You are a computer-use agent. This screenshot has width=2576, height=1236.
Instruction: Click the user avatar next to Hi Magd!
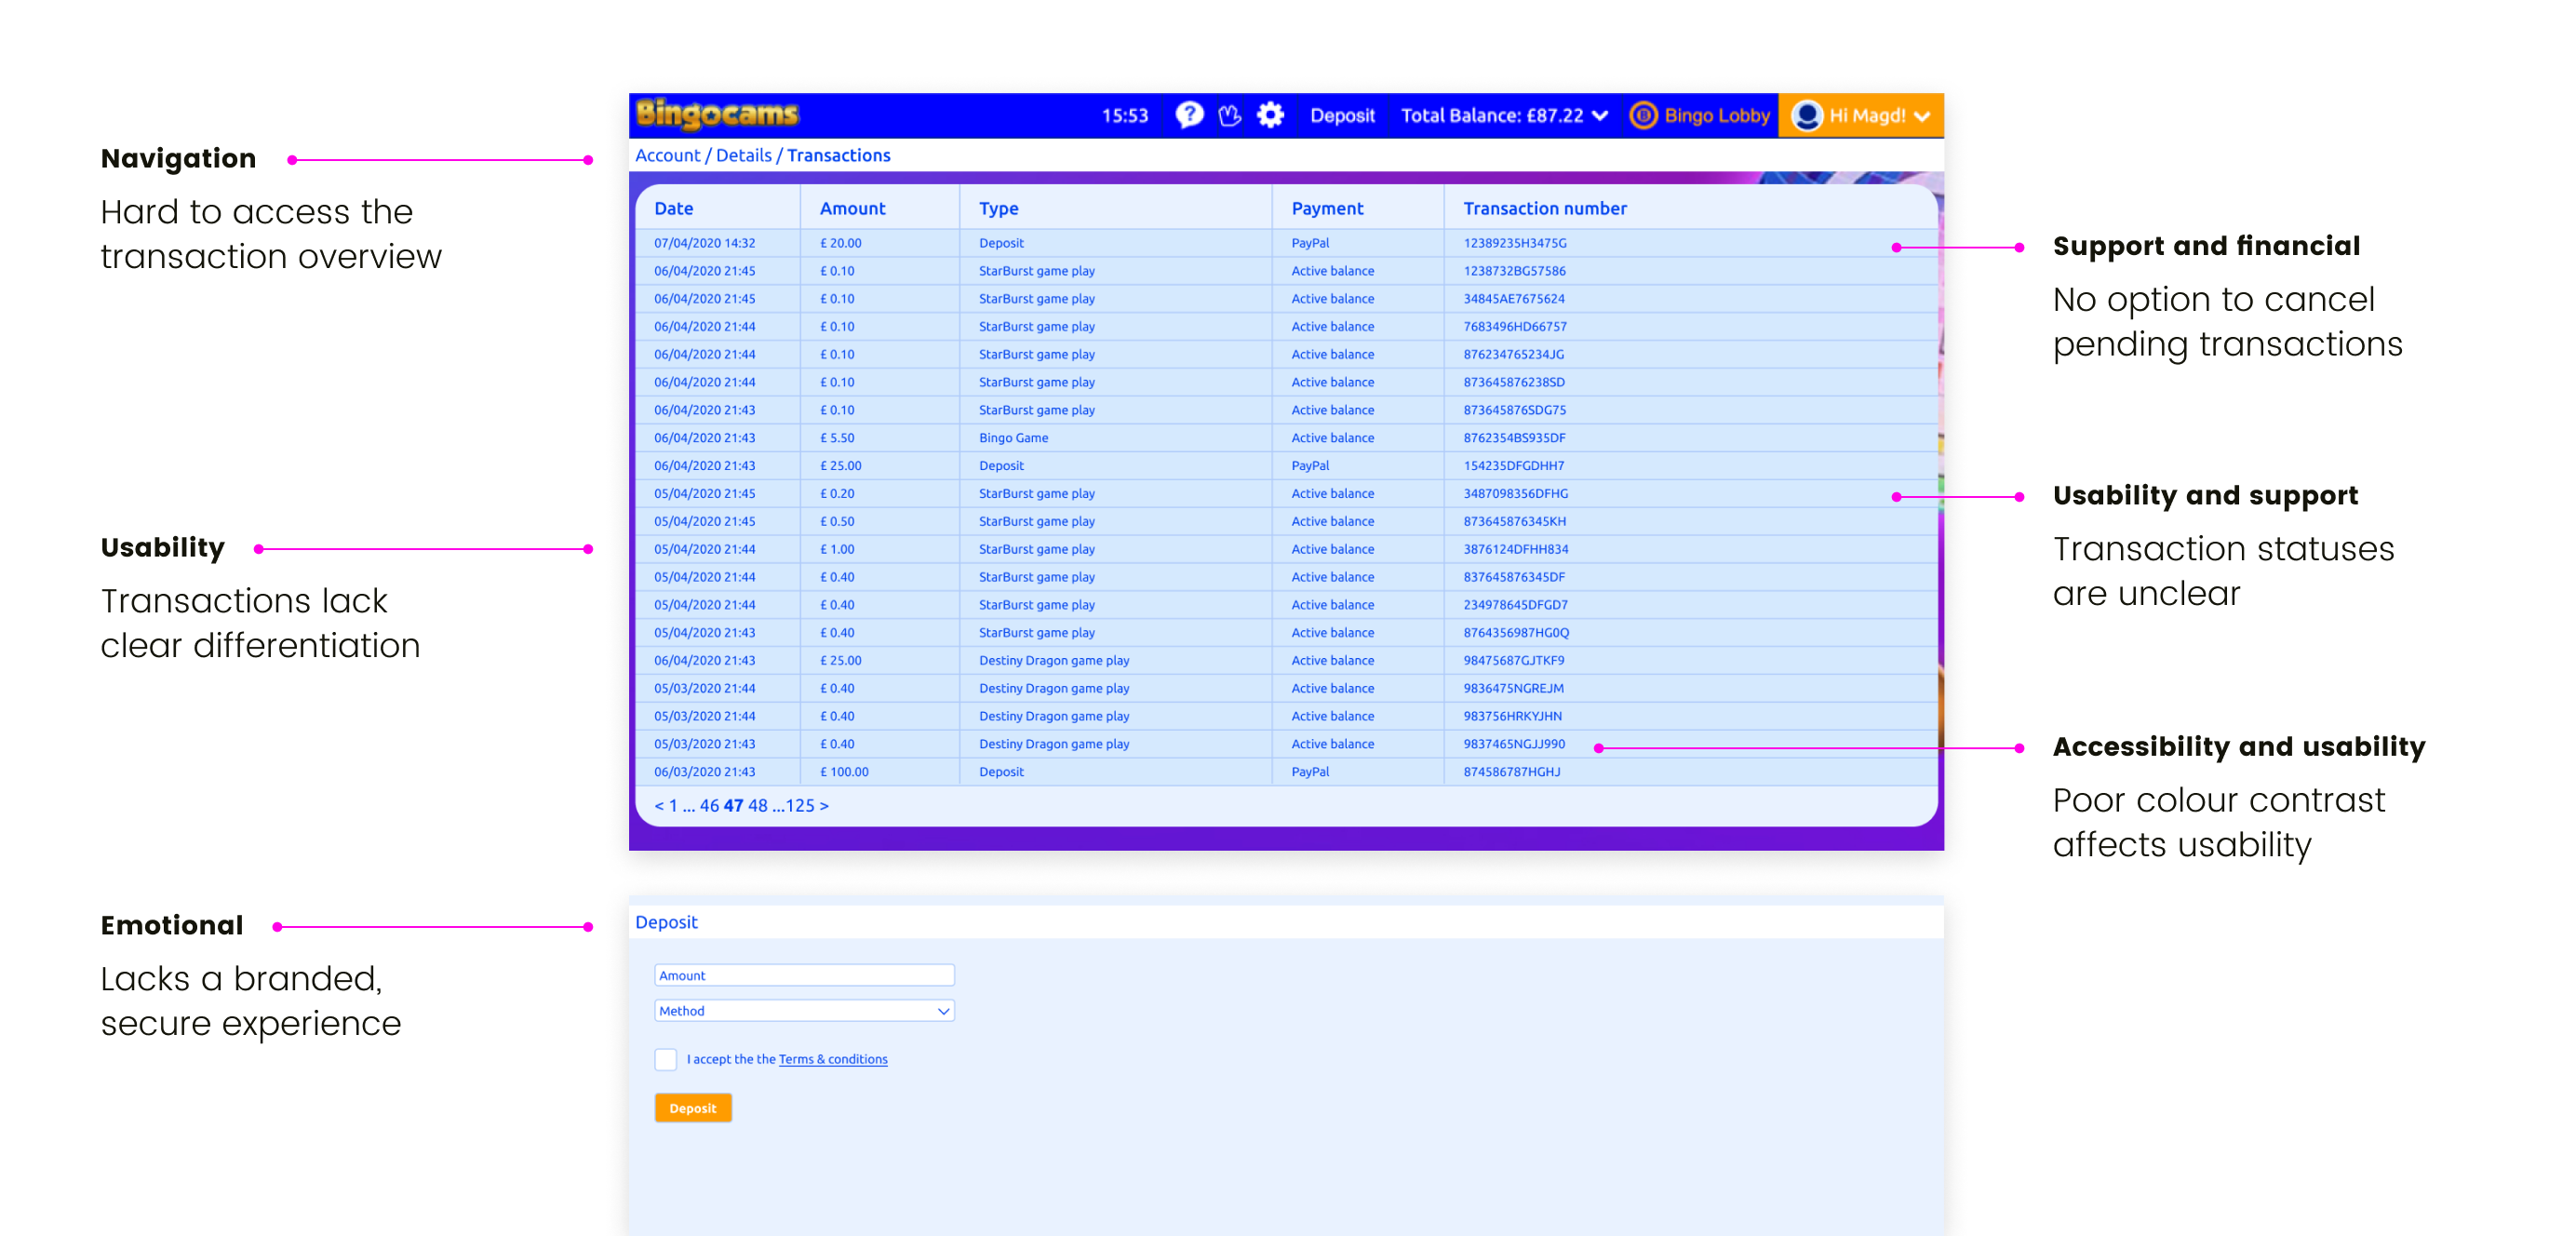[1806, 115]
